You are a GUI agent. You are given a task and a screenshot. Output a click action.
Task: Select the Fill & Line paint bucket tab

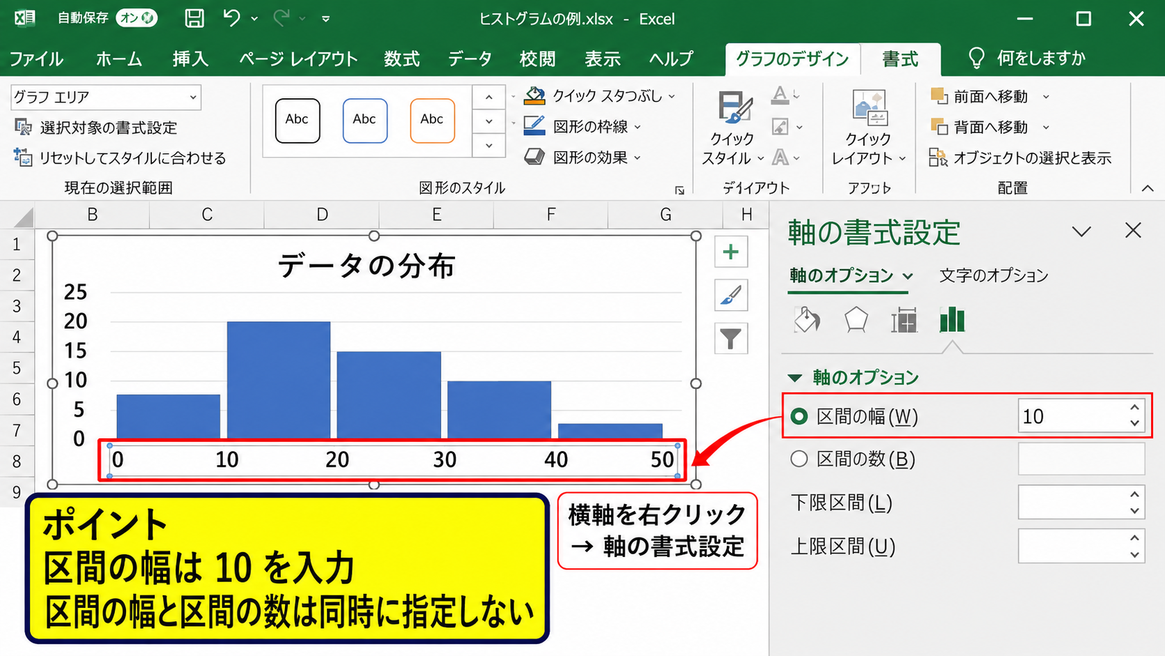(808, 320)
